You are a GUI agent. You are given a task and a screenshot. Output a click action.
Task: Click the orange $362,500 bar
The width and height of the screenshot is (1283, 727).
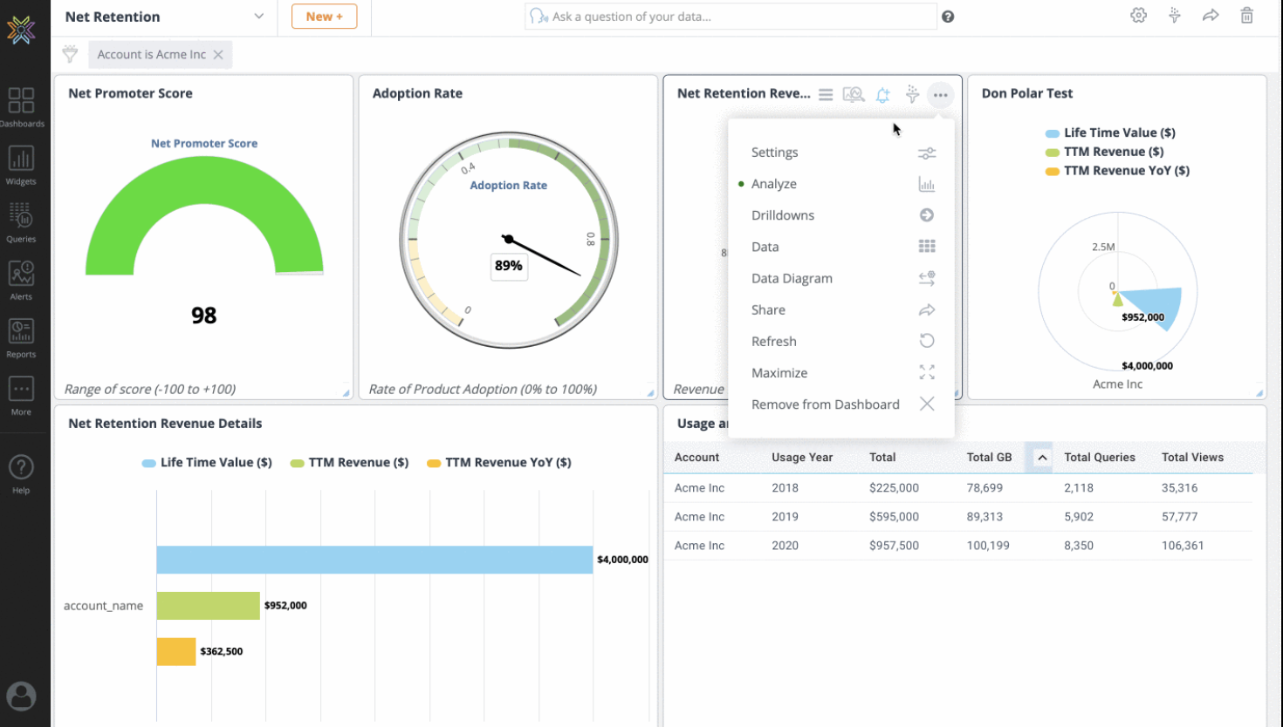pos(176,651)
